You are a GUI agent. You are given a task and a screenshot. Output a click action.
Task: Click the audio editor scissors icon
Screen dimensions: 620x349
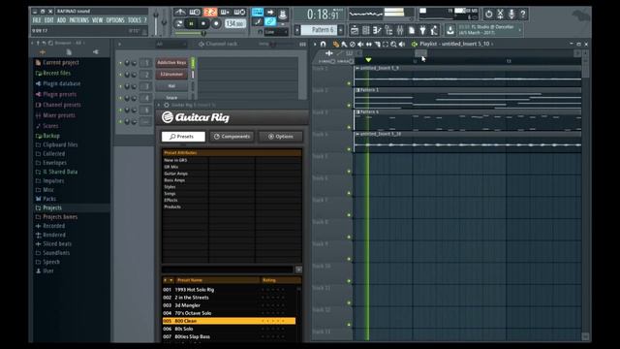[500, 15]
